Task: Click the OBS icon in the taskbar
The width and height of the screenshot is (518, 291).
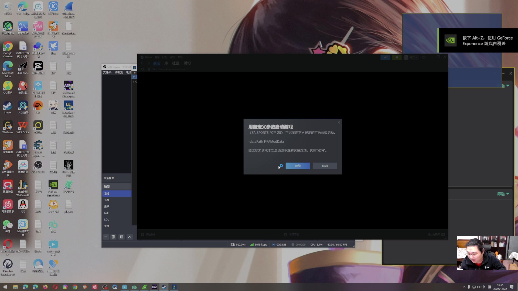Action: pos(105,287)
